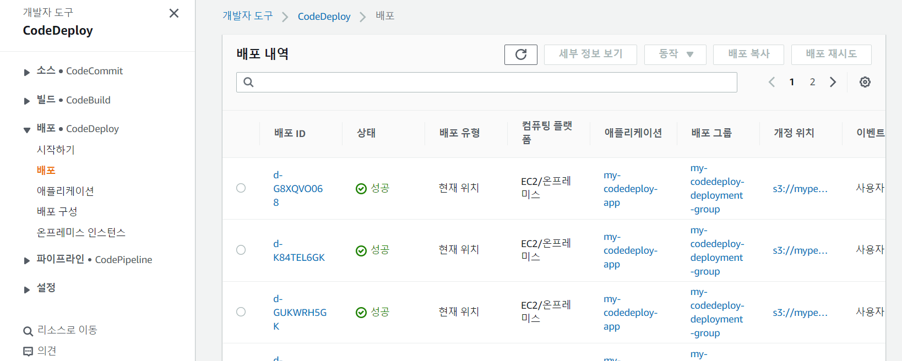This screenshot has width=902, height=361.
Task: Open s3://mype... revision link in d-GUKWRH5GK row
Action: [x=800, y=313]
